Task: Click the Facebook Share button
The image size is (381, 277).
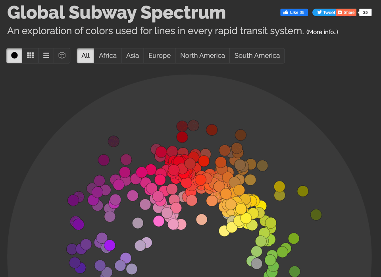Action: pyautogui.click(x=346, y=12)
